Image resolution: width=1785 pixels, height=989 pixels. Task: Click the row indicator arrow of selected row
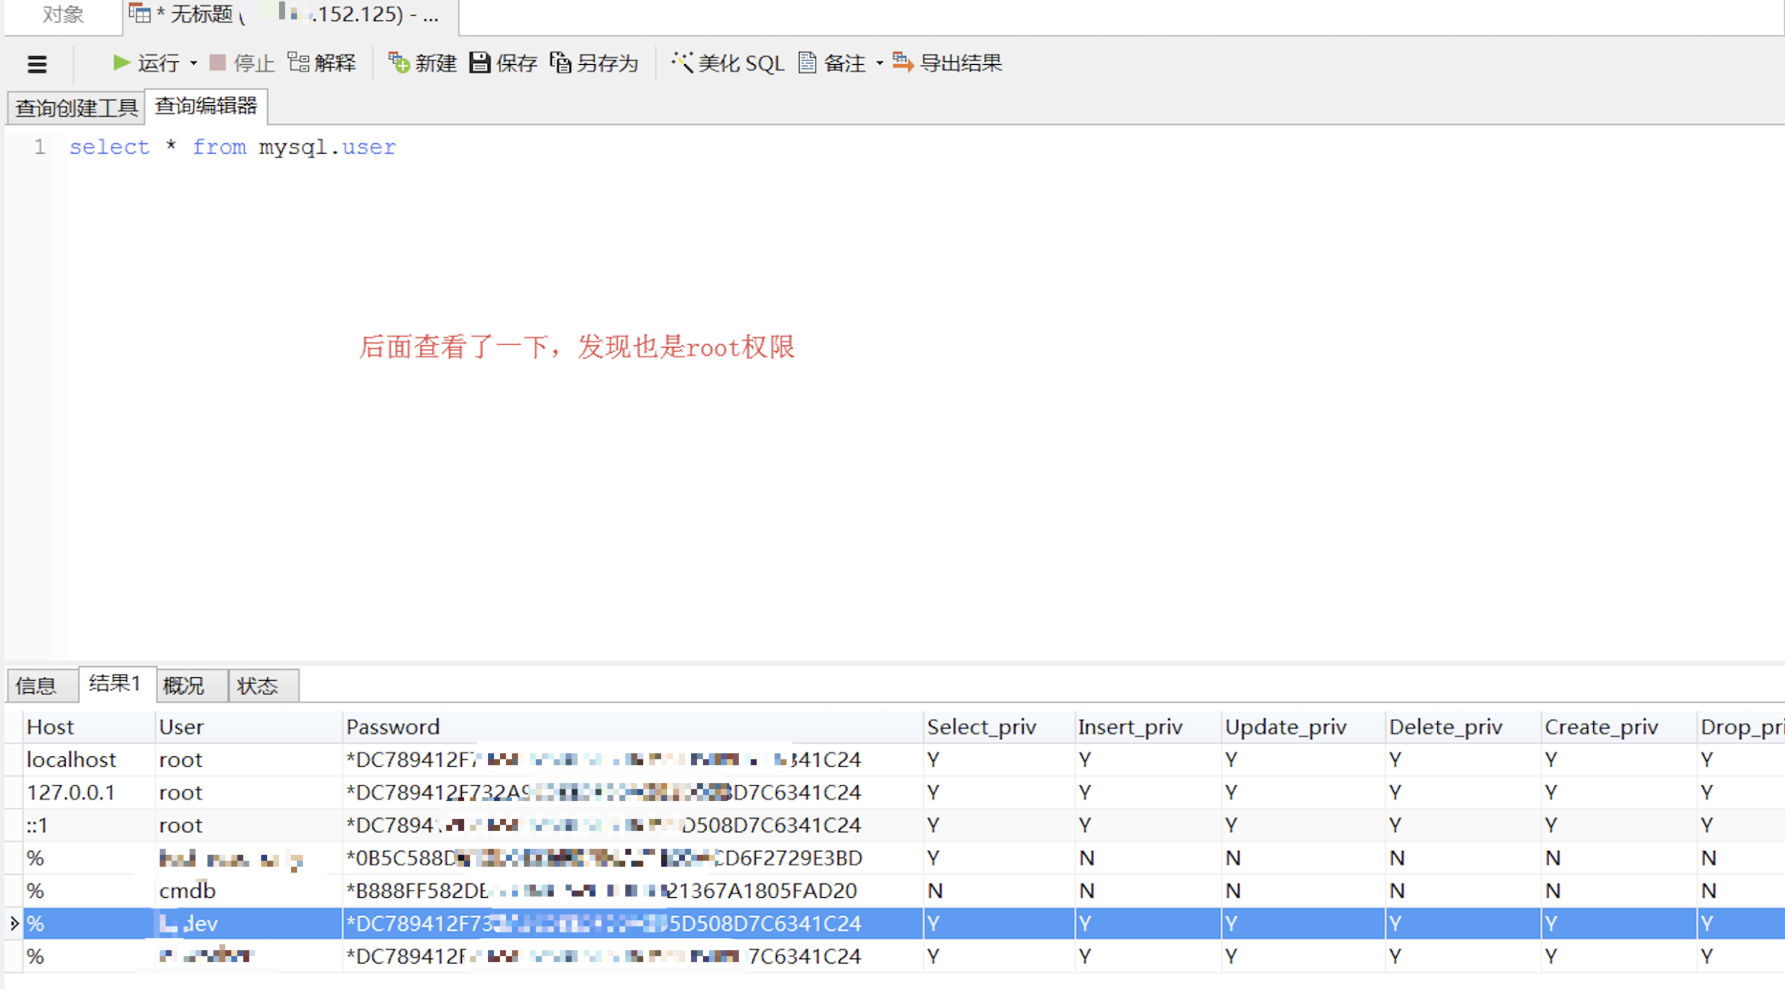(13, 923)
